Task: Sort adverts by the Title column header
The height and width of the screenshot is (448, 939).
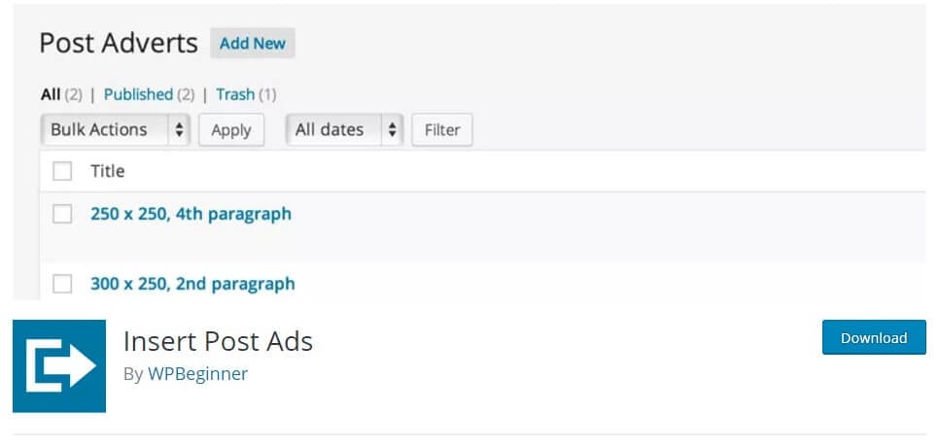Action: tap(108, 171)
